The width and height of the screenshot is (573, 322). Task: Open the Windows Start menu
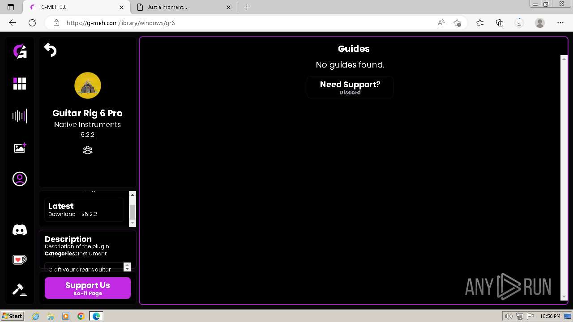coord(13,316)
